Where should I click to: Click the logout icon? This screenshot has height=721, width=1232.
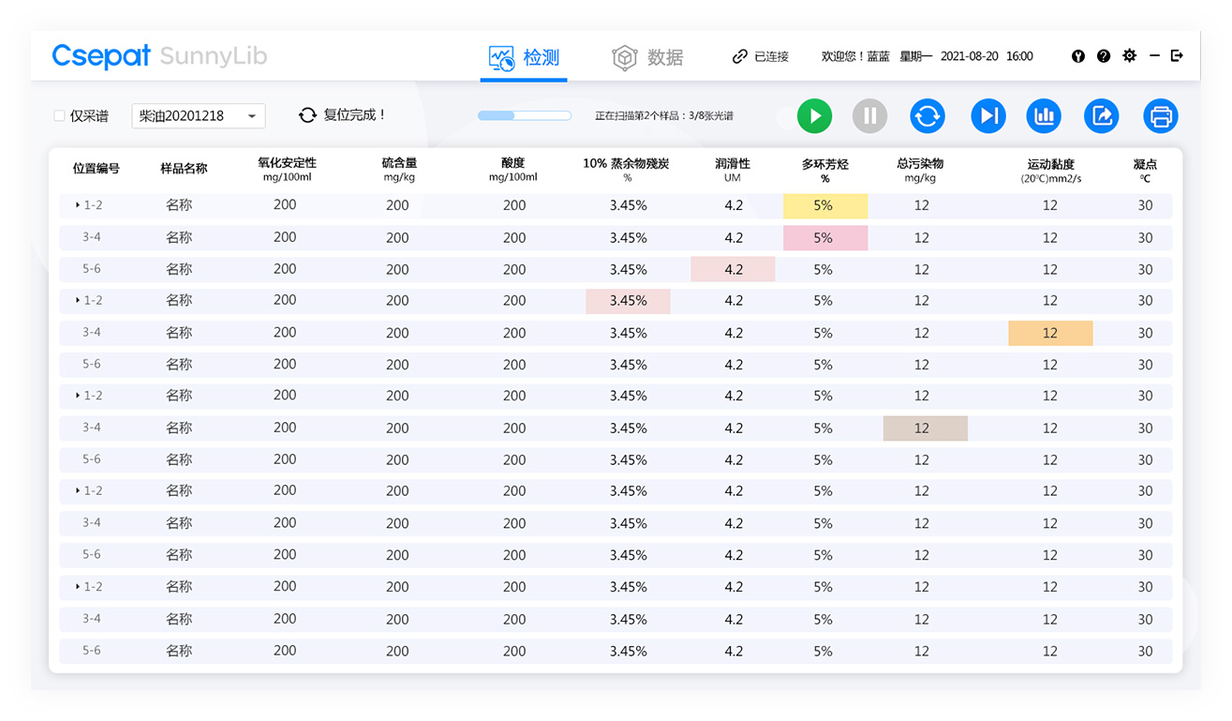(1178, 56)
